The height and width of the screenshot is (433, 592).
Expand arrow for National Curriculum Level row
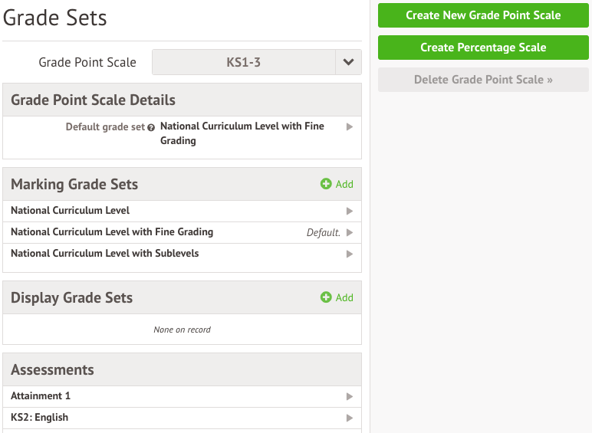[350, 211]
